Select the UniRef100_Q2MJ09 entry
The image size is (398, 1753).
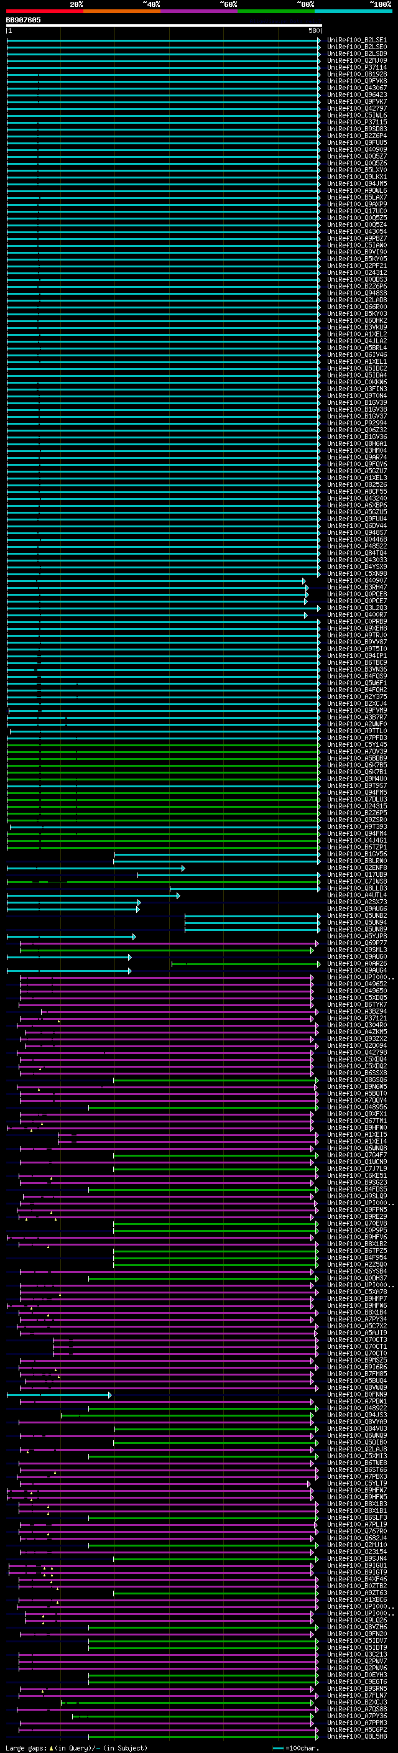(x=356, y=60)
